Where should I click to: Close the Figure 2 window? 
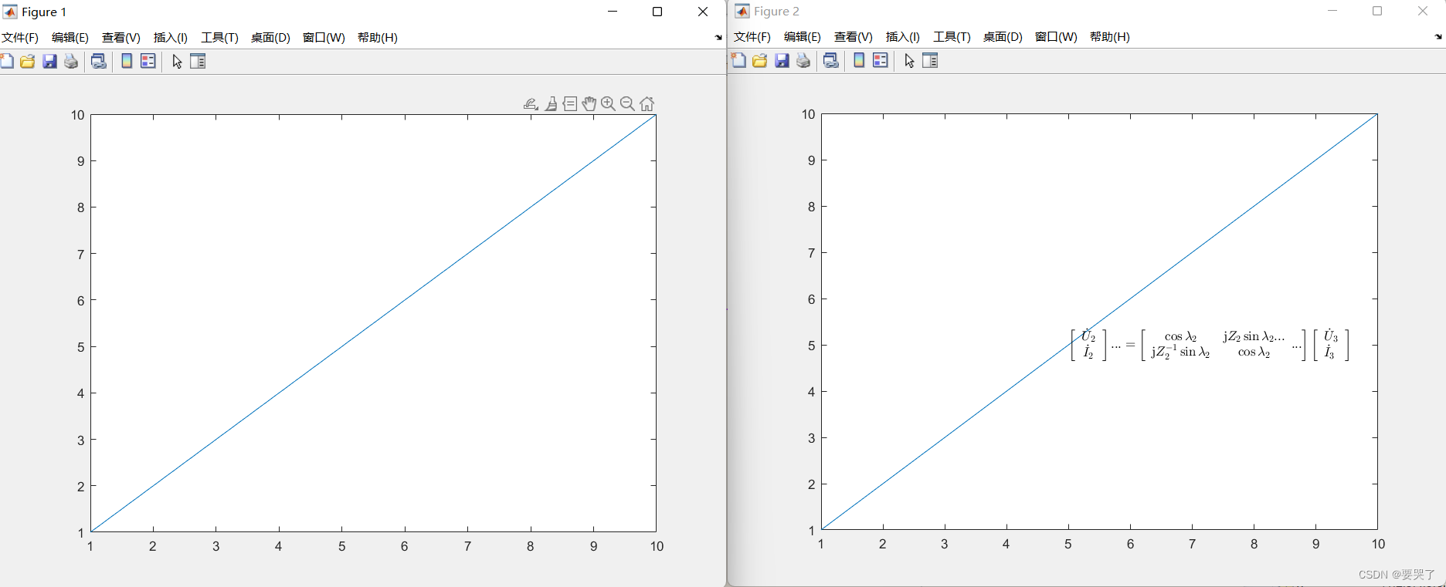point(1423,11)
